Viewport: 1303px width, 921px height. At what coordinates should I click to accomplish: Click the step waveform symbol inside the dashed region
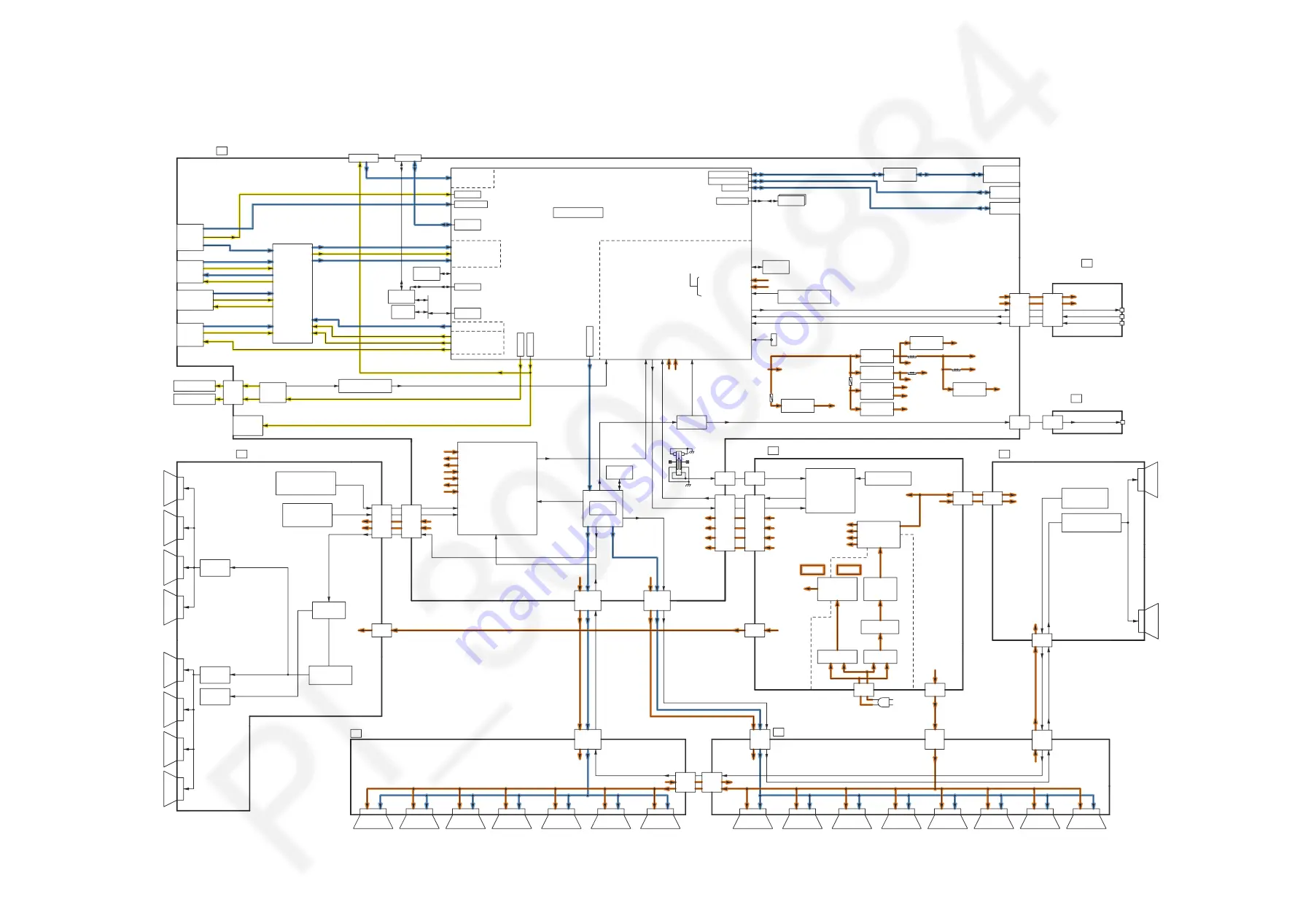pyautogui.click(x=695, y=284)
